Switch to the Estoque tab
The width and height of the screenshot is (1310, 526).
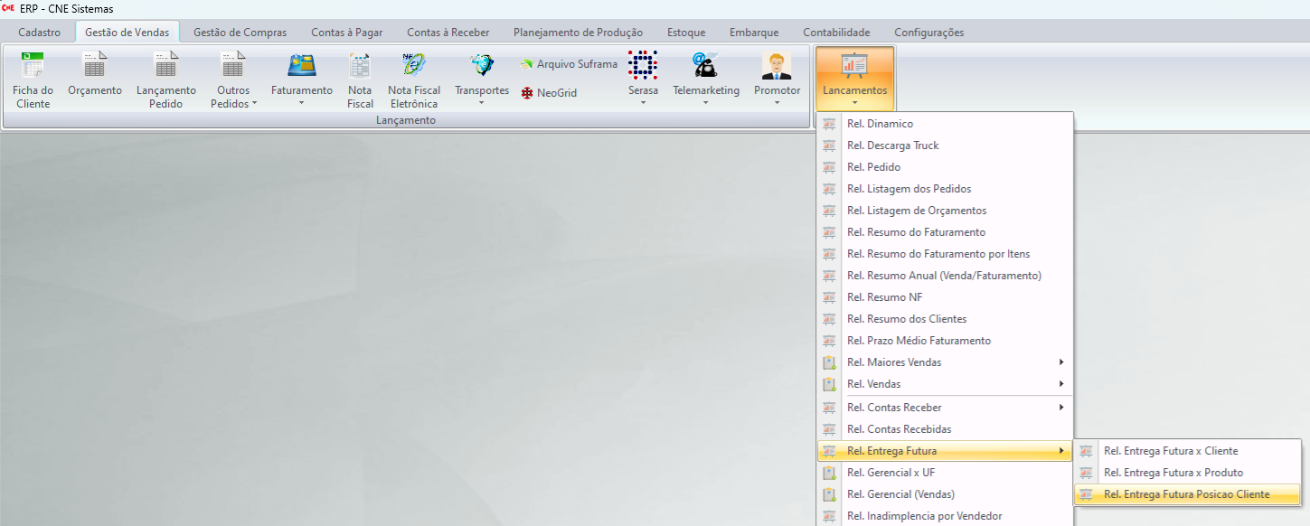[x=685, y=33]
